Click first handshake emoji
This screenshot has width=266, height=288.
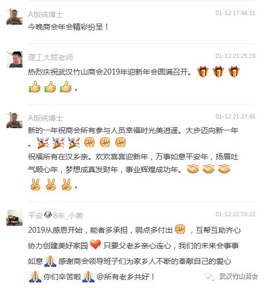pyautogui.click(x=193, y=169)
